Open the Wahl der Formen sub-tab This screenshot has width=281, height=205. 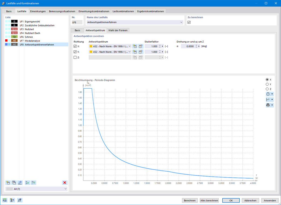point(118,30)
